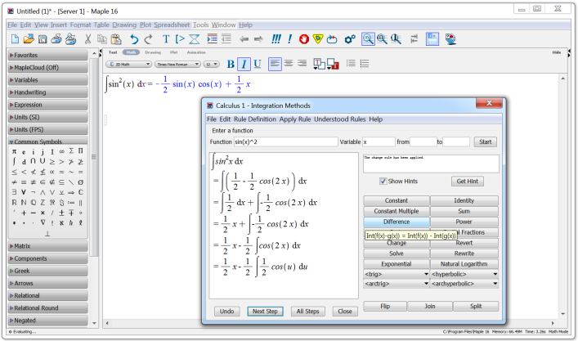The height and width of the screenshot is (341, 578).
Task: Click the Undo button in dialog
Action: [x=226, y=311]
